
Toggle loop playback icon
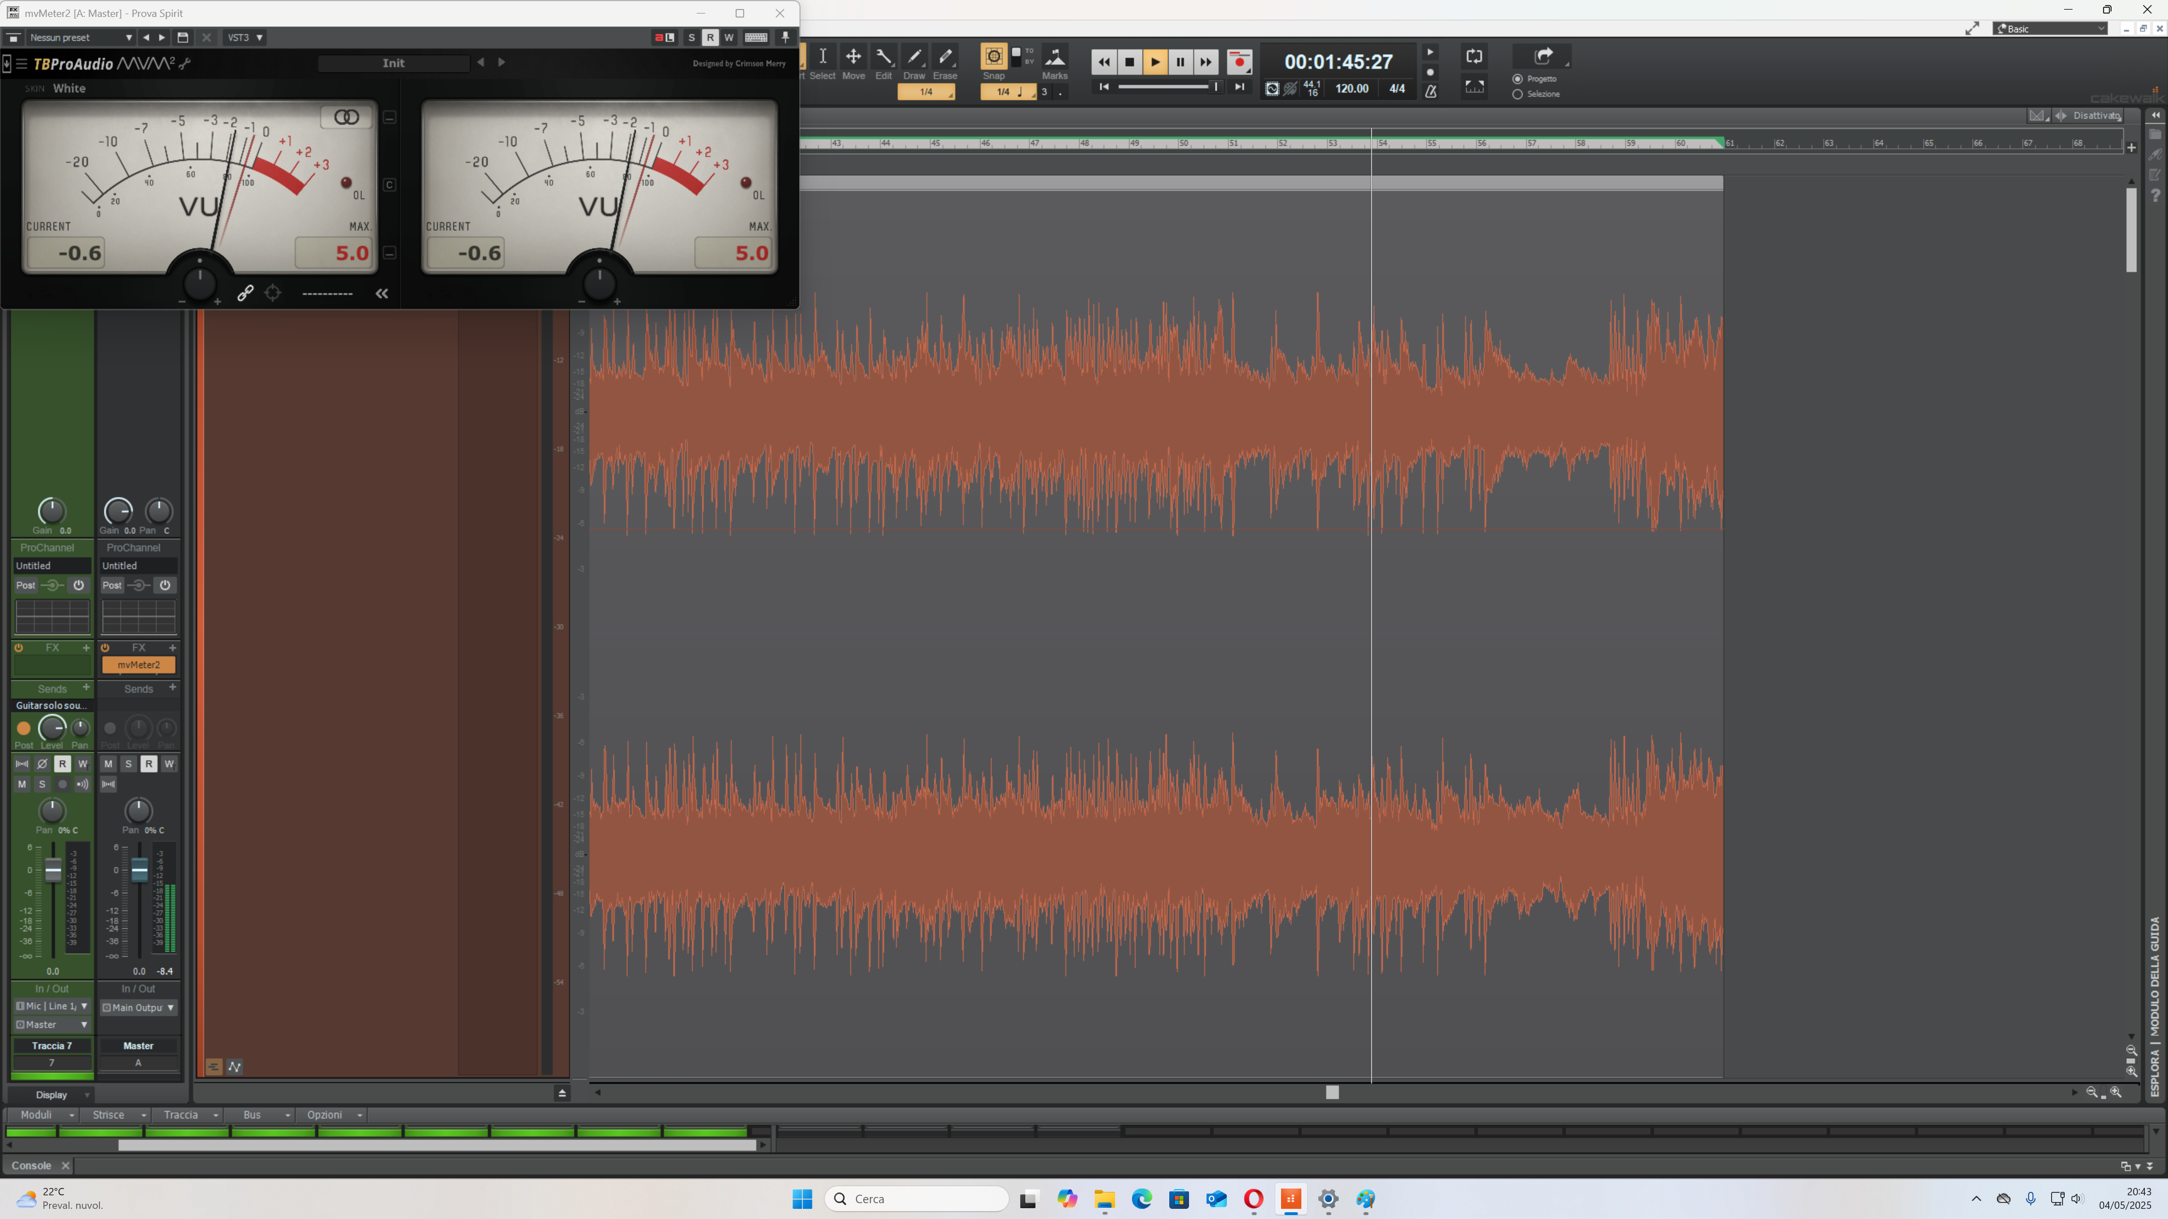point(1474,56)
